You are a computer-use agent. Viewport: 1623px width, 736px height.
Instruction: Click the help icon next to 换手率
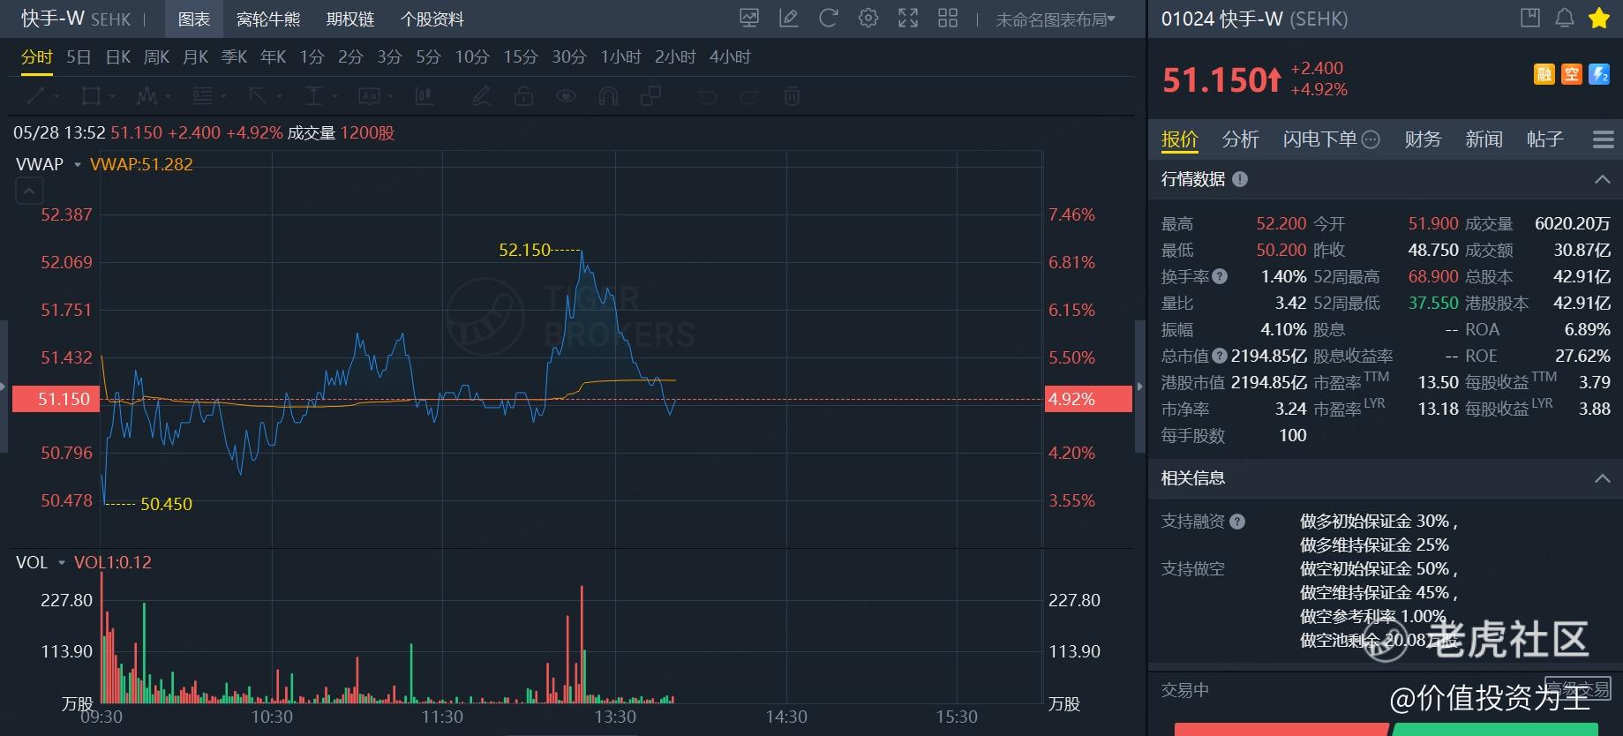point(1220,276)
